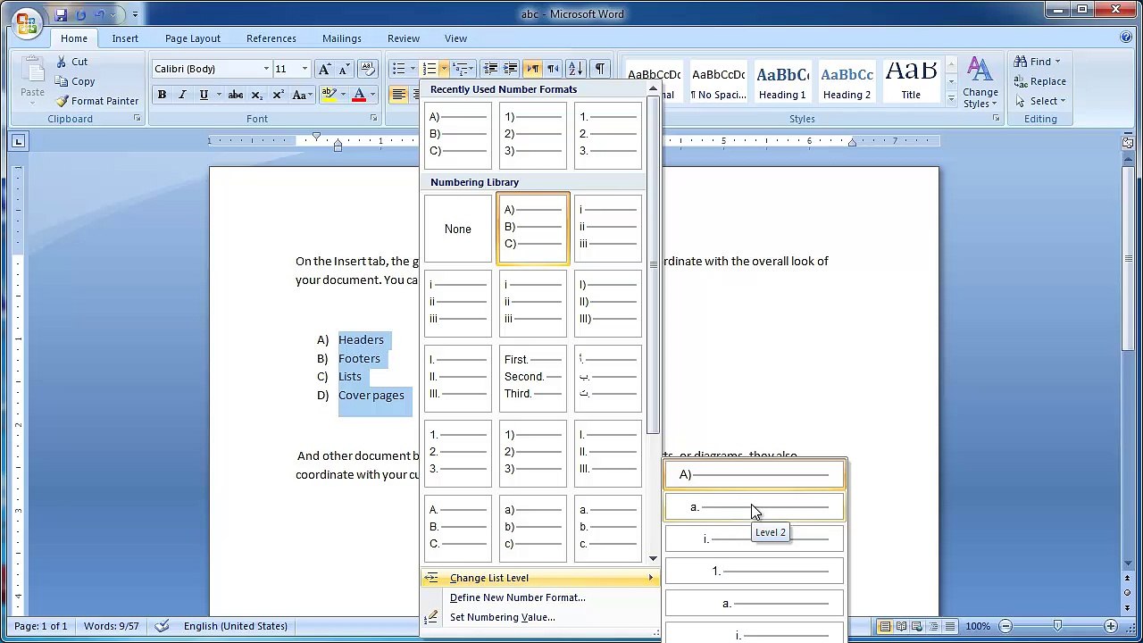Click the numbering gallery scroll down arrow

(x=653, y=558)
